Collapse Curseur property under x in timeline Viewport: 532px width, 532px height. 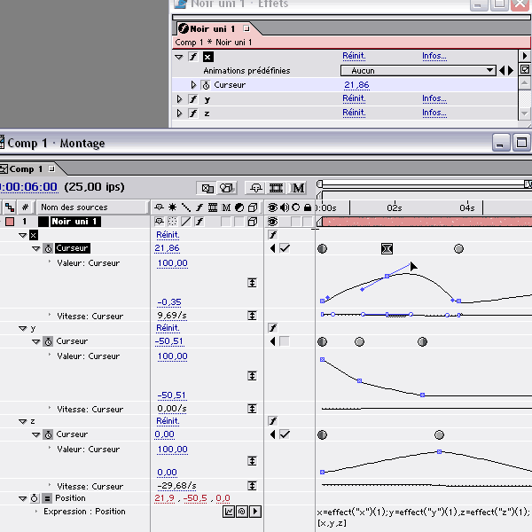[36, 248]
